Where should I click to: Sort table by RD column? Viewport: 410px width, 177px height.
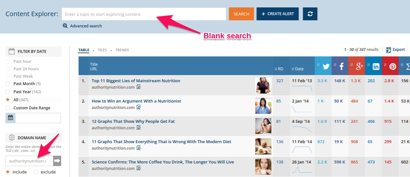(x=279, y=69)
